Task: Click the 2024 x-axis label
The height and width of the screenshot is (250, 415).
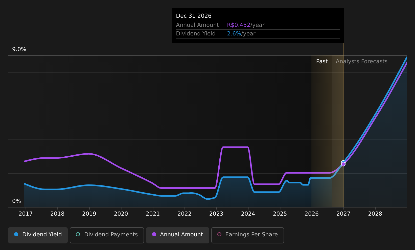Action: [x=248, y=214]
